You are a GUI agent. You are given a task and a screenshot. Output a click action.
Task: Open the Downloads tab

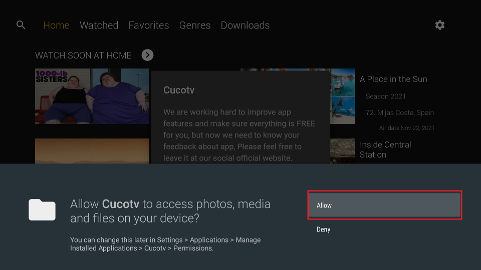point(245,25)
